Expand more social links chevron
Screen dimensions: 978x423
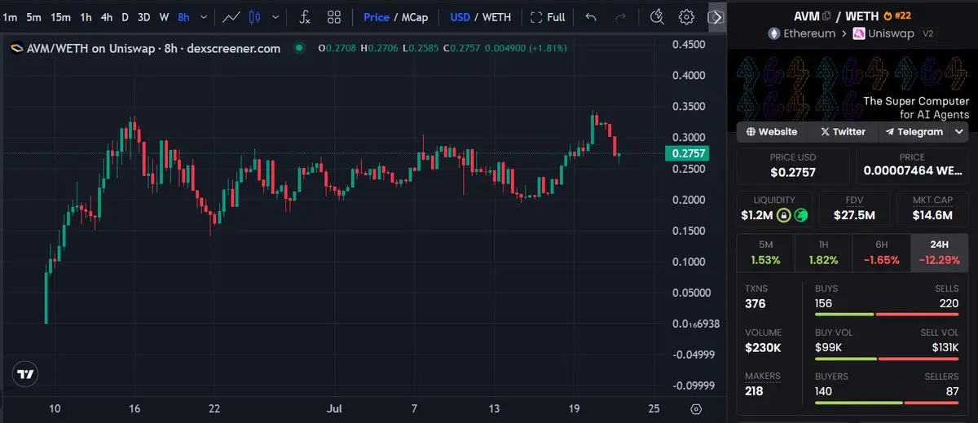[959, 131]
